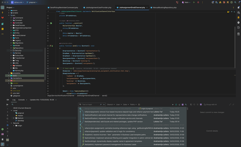This screenshot has width=241, height=147.
Task: Go to previous highlighted error arrow
Action: [232, 12]
